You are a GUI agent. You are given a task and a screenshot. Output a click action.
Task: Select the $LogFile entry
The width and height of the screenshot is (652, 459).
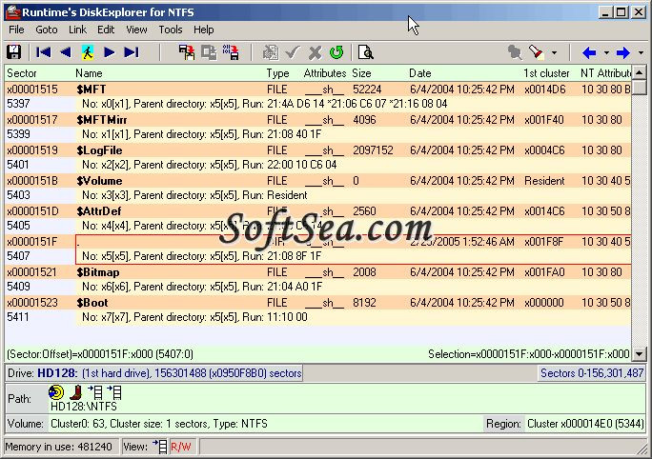99,150
